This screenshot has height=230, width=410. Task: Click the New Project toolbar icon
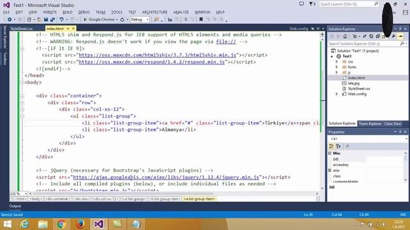coord(29,20)
